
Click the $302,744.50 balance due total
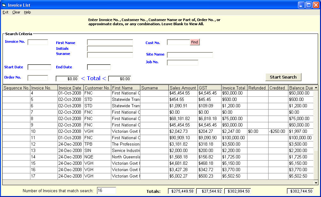(300, 191)
